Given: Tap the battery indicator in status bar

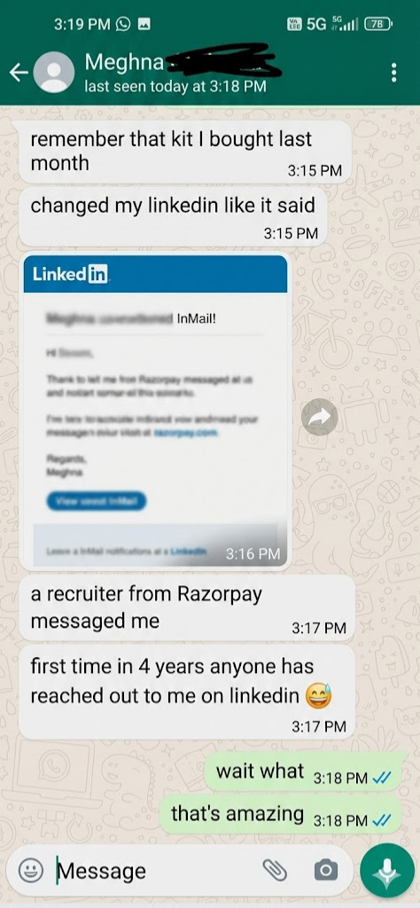Looking at the screenshot, I should tap(379, 24).
